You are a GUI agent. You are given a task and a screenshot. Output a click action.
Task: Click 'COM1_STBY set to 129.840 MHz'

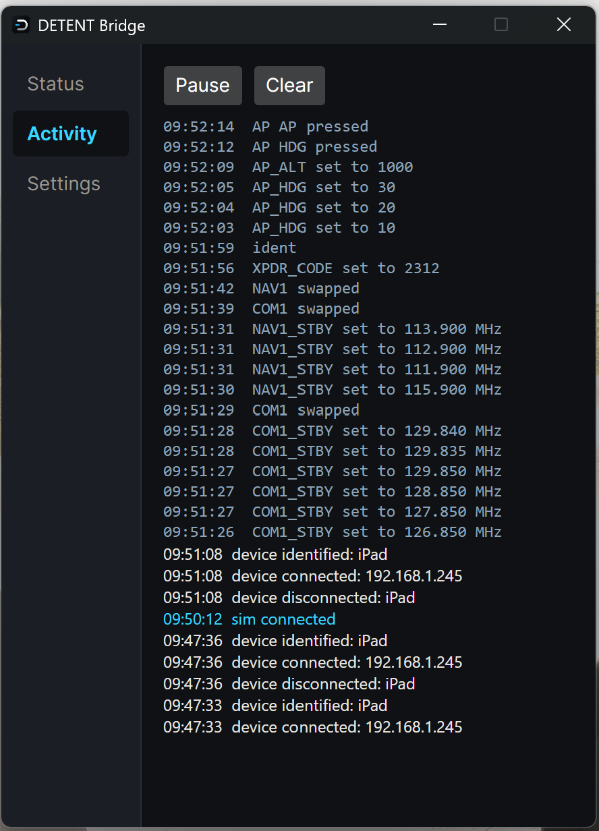coord(333,430)
